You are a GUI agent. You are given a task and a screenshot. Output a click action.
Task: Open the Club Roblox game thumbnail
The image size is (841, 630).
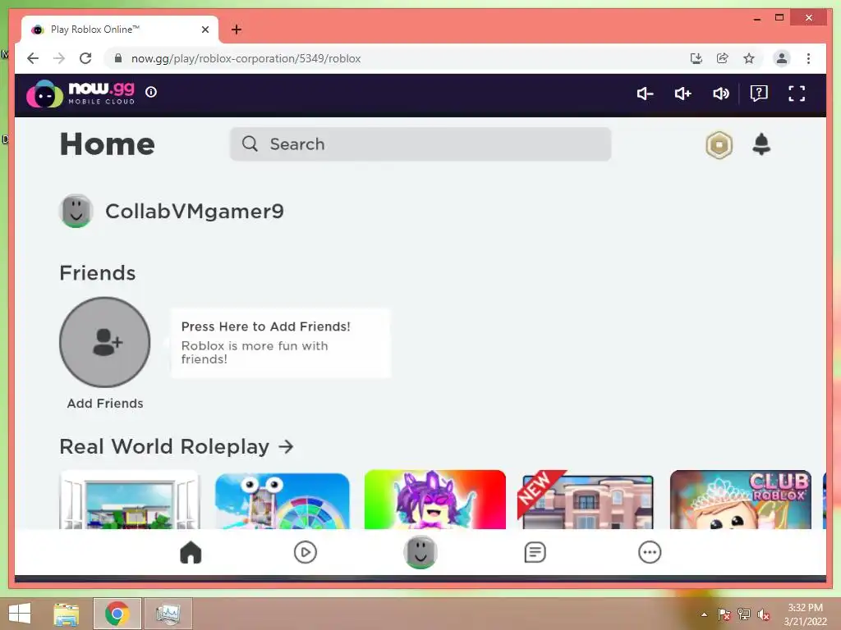click(741, 500)
